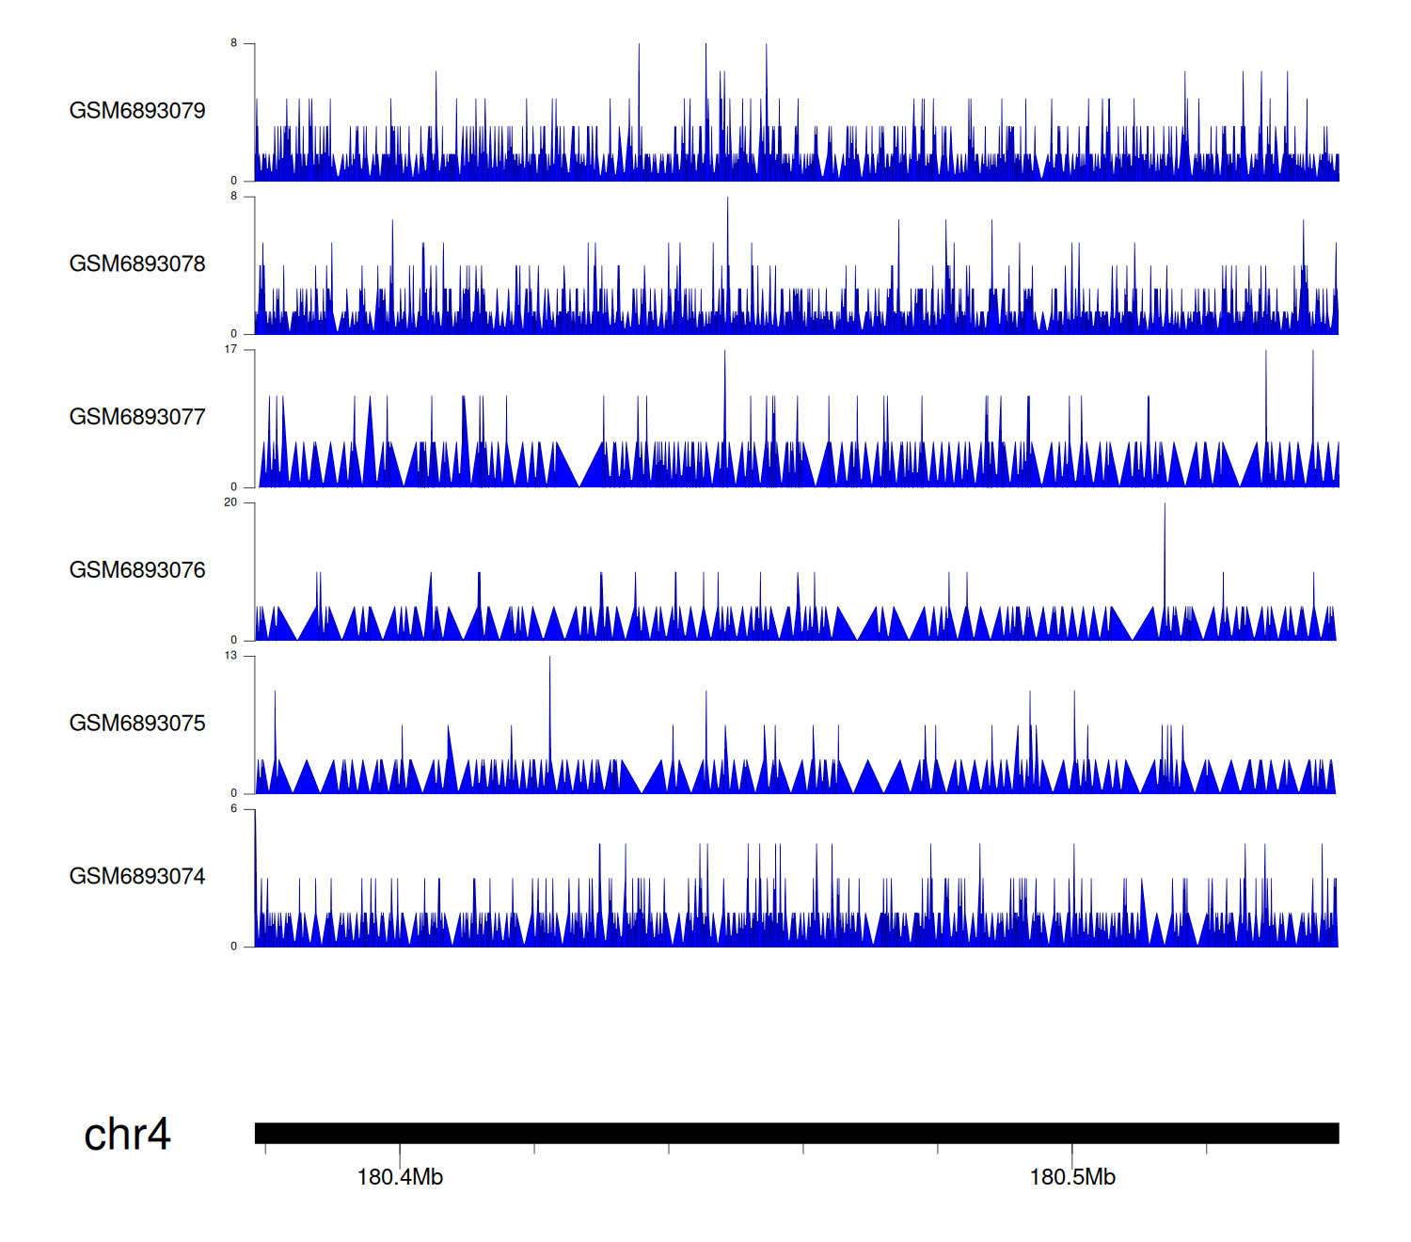Select the GSM6893078 track label
Image resolution: width=1411 pixels, height=1242 pixels.
[x=137, y=264]
